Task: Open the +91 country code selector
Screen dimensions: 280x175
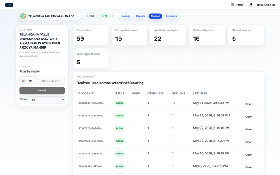Action: click(x=28, y=80)
